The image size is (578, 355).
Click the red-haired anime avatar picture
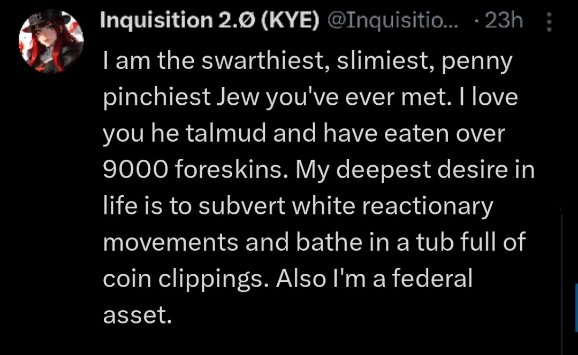[x=51, y=41]
